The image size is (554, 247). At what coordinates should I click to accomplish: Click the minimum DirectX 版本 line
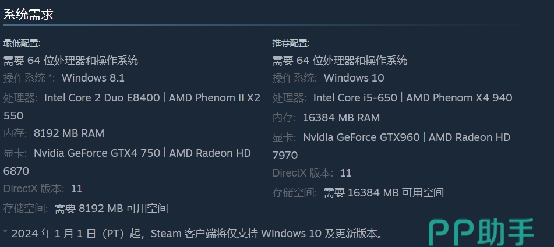coord(43,189)
